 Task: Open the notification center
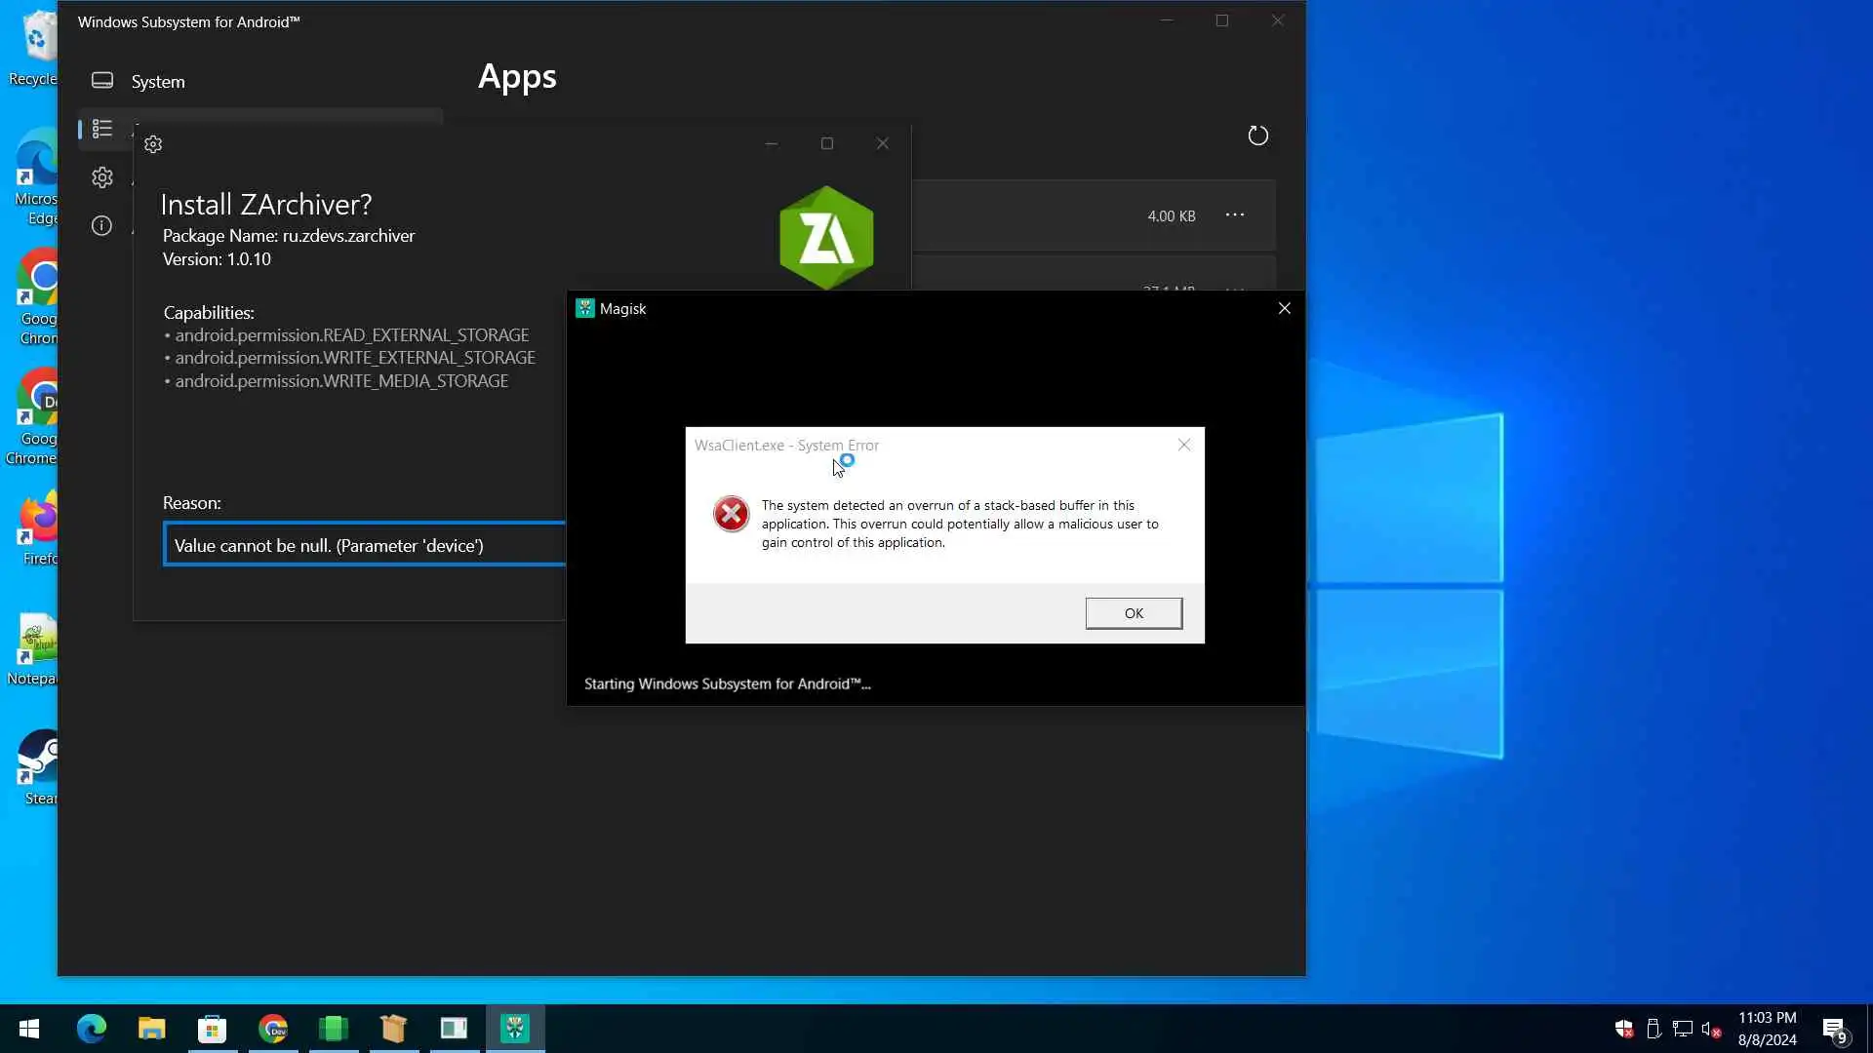point(1834,1030)
